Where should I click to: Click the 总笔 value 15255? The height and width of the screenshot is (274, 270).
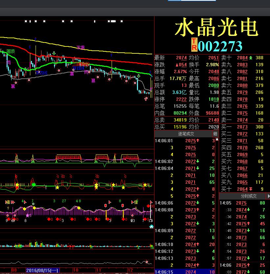click(x=180, y=106)
